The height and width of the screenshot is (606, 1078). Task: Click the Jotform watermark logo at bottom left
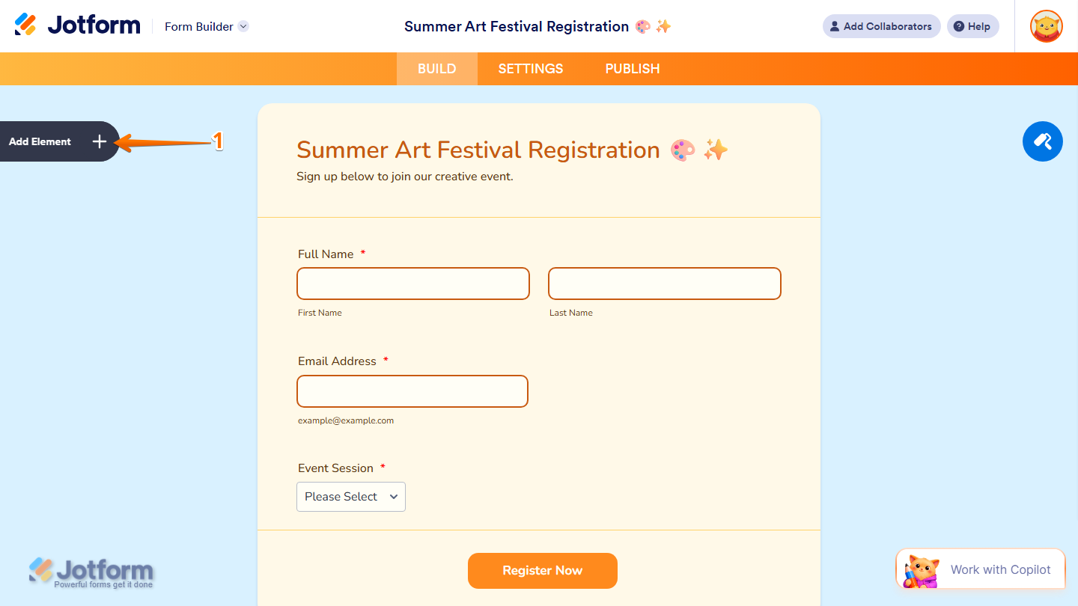click(90, 571)
